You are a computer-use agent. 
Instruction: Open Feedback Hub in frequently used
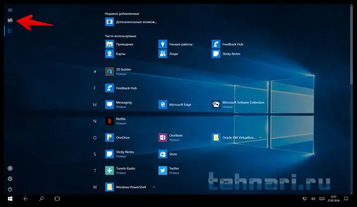coord(227,44)
